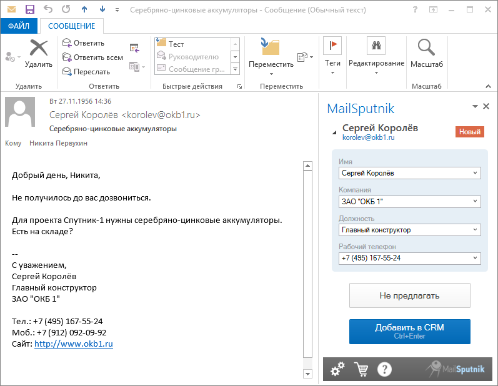This screenshot has width=498, height=386.
Task: Collapse the Сергей Королёв contact triangle
Action: pyautogui.click(x=334, y=132)
